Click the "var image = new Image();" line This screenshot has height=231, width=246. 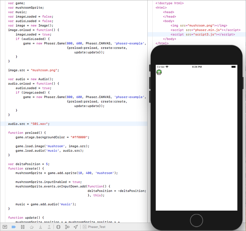31,25
